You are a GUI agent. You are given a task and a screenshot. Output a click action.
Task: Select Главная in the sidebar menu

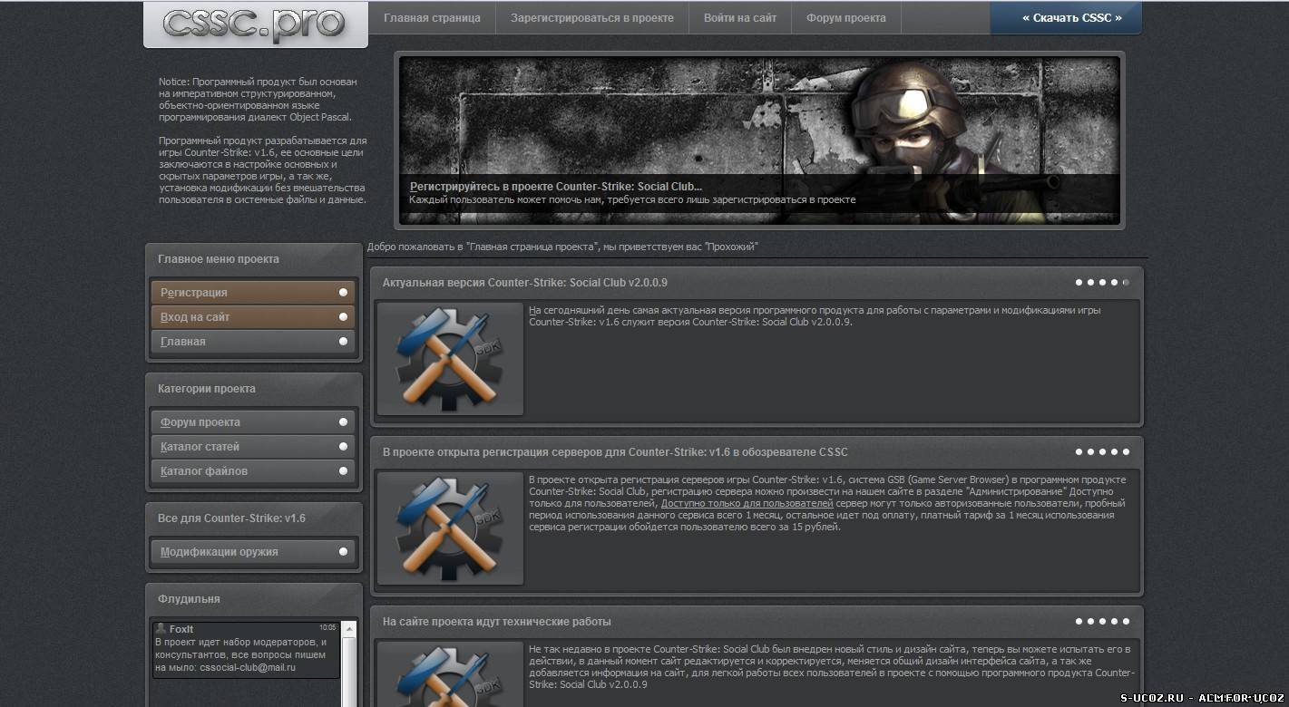coord(252,342)
